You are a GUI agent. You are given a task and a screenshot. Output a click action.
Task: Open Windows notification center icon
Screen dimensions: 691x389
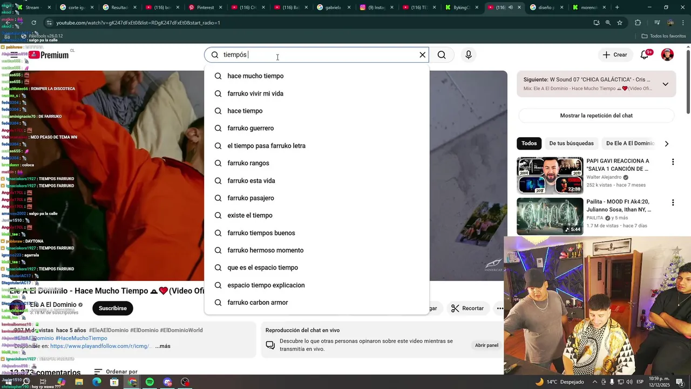point(679,382)
